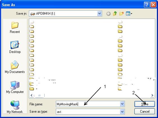Image resolution: width=158 pixels, height=118 pixels.
Task: Expand the Save in drive dropdown
Action: pyautogui.click(x=99, y=14)
